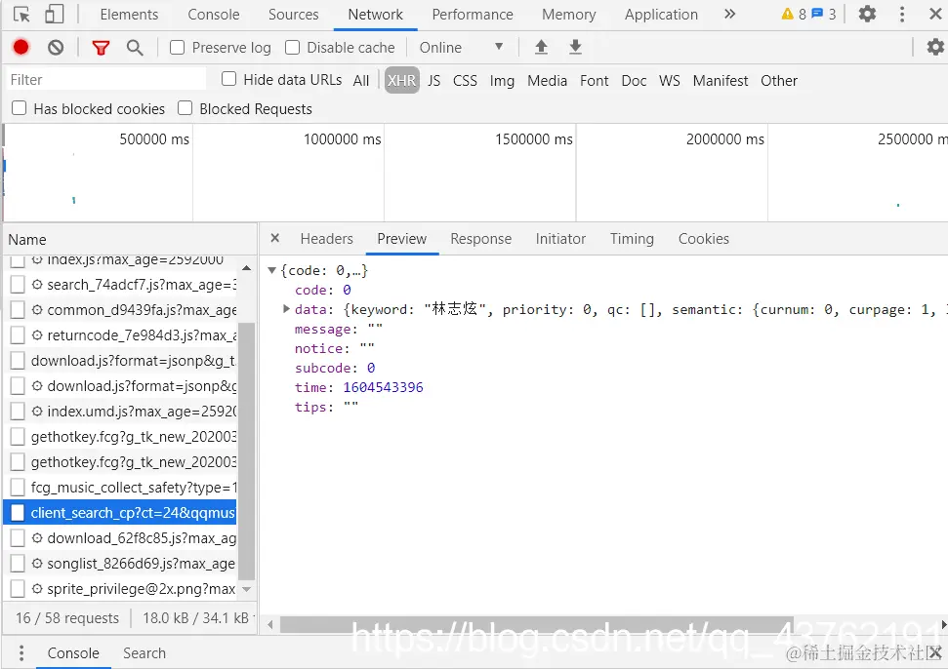Filter requests by CSS type
The height and width of the screenshot is (669, 948).
465,80
